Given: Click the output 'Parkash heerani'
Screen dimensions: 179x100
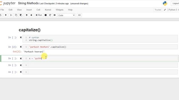Looking at the screenshot, I should pos(34,52).
